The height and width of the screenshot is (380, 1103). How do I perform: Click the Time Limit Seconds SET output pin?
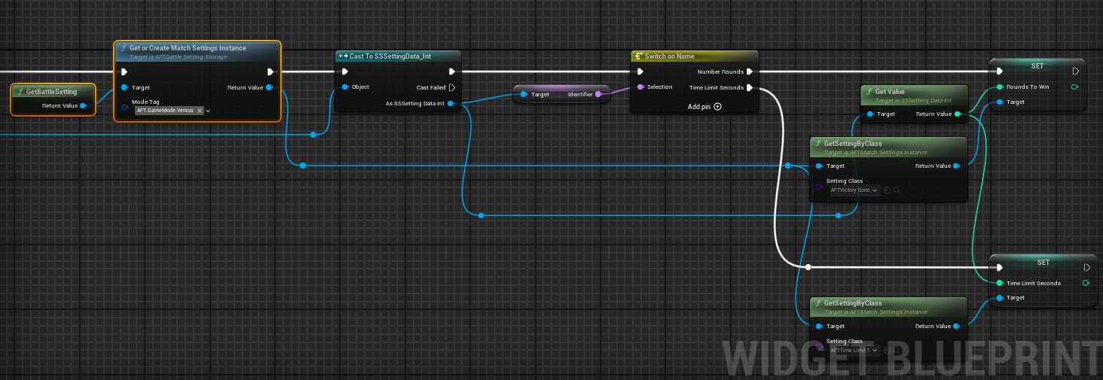point(1085,284)
